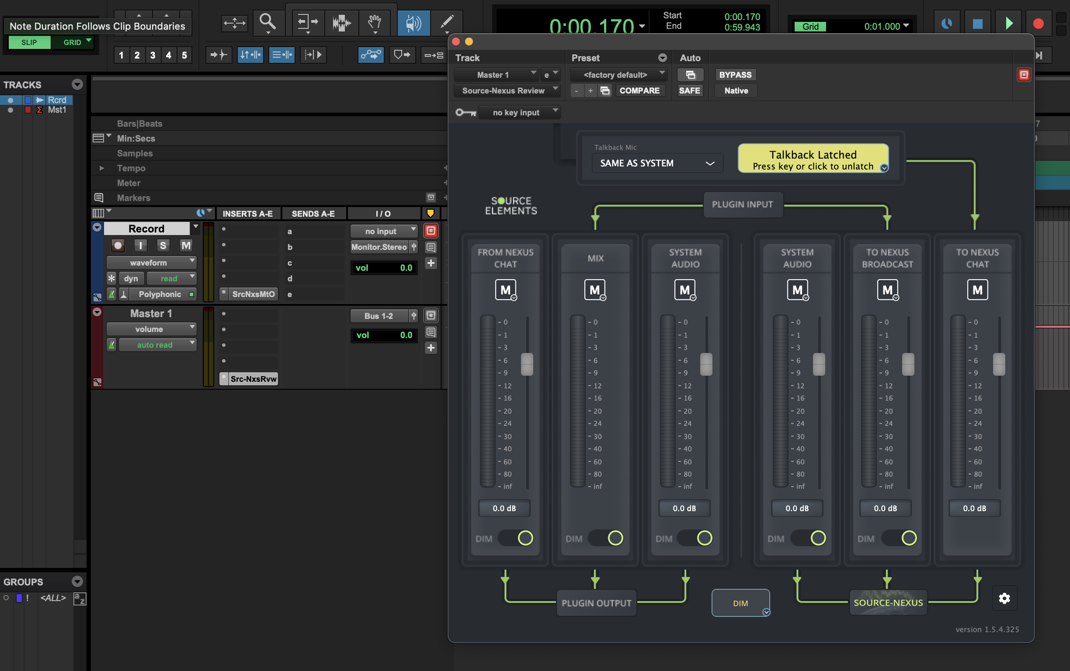Viewport: 1070px width, 671px height.
Task: Open Master 1 auto read automation selector
Action: tap(158, 345)
